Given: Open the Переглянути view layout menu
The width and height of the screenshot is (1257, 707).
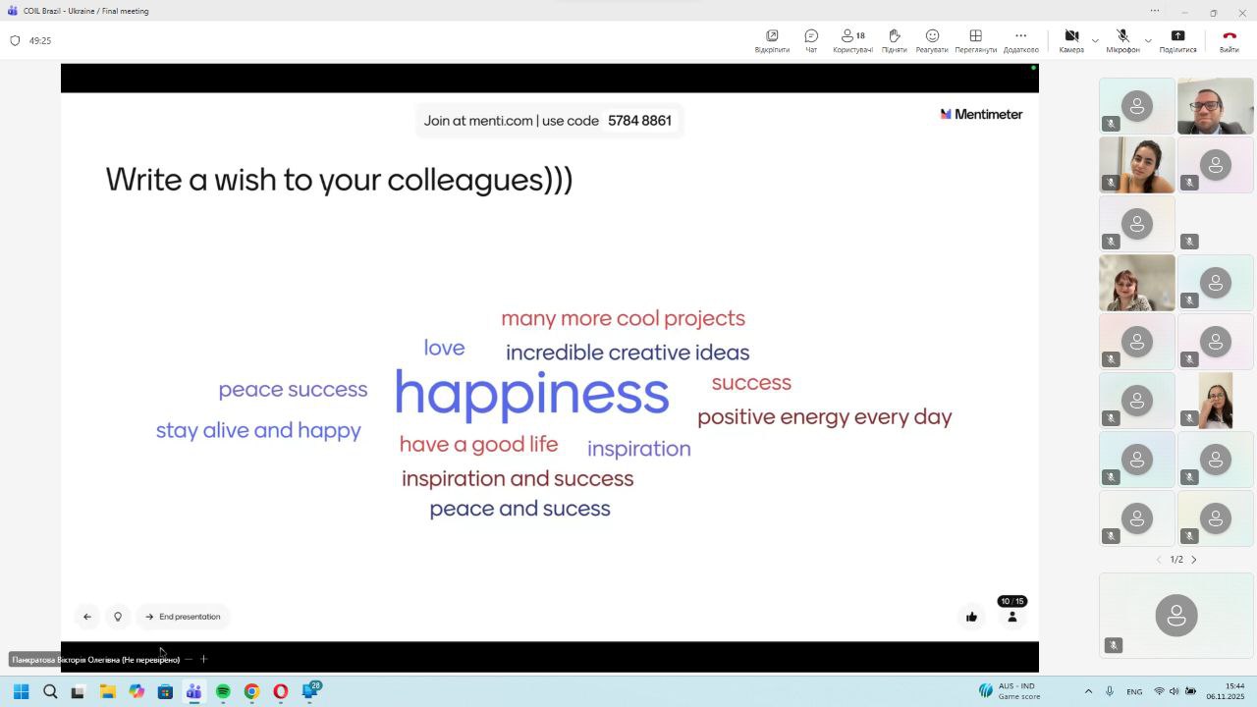Looking at the screenshot, I should [975, 36].
